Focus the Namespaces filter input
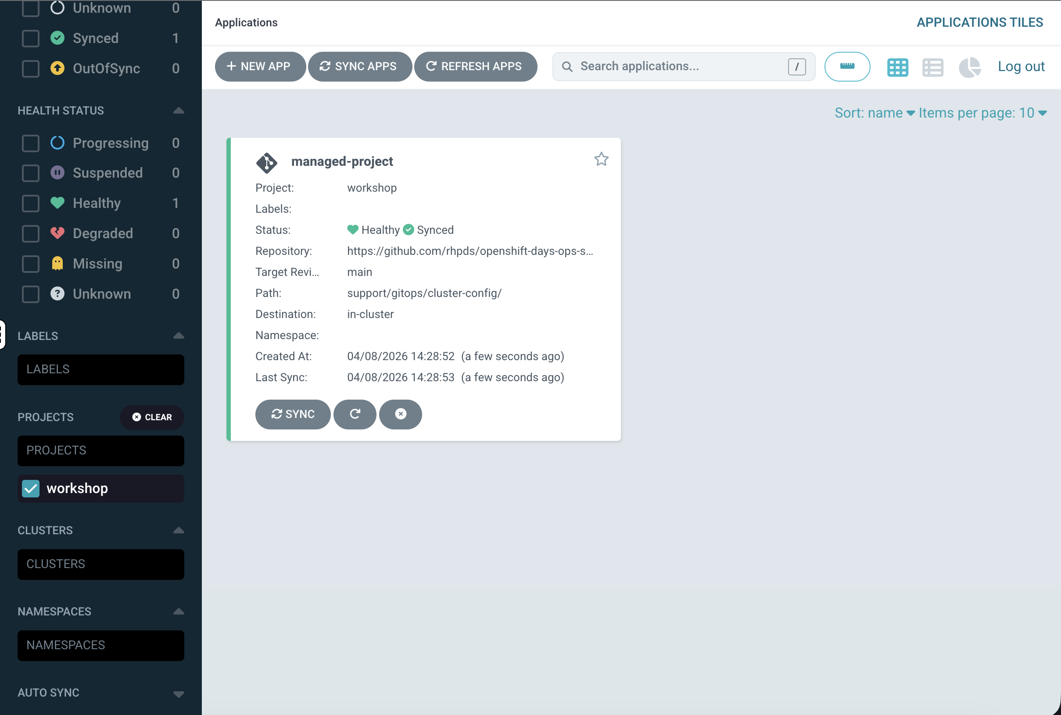1061x715 pixels. point(101,645)
